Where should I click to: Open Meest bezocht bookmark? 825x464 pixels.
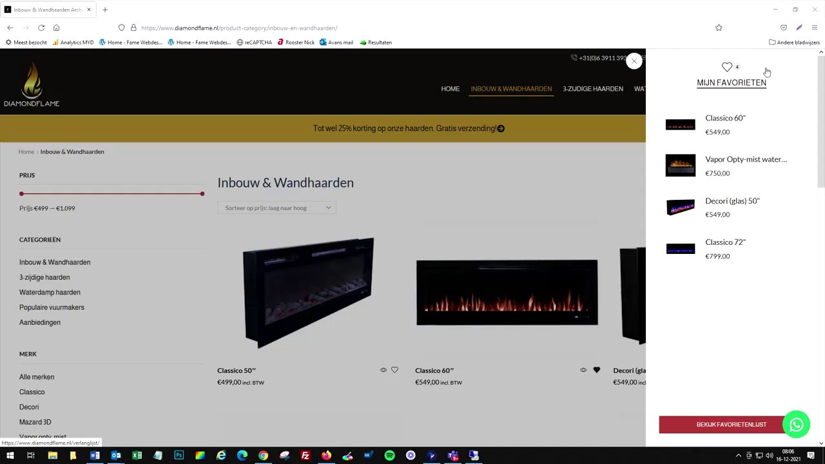click(26, 43)
